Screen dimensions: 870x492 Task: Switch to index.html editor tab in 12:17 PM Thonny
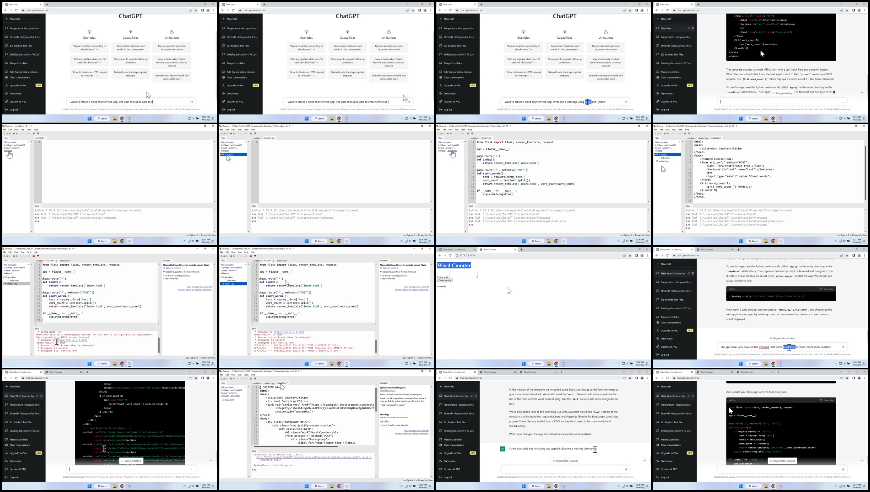(716, 138)
